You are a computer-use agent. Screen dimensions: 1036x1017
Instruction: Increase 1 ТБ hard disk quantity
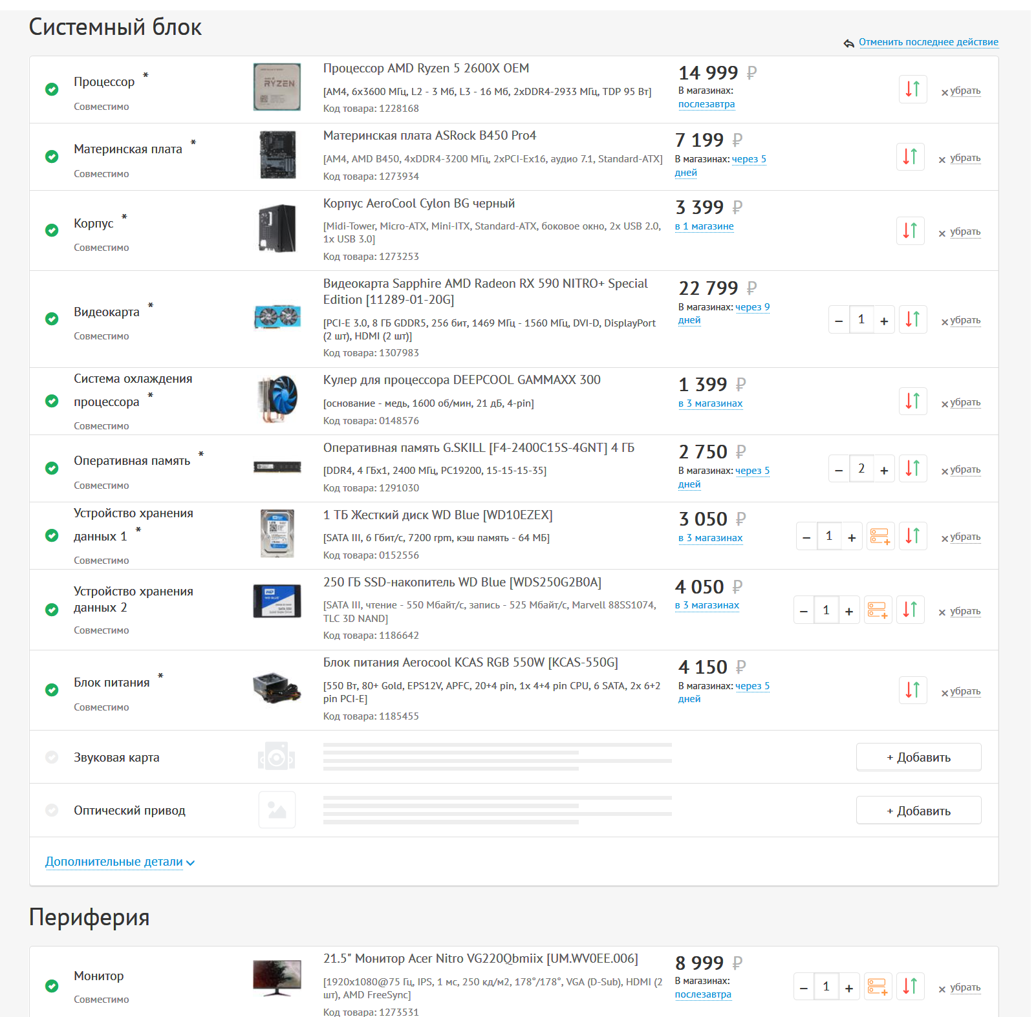[852, 537]
